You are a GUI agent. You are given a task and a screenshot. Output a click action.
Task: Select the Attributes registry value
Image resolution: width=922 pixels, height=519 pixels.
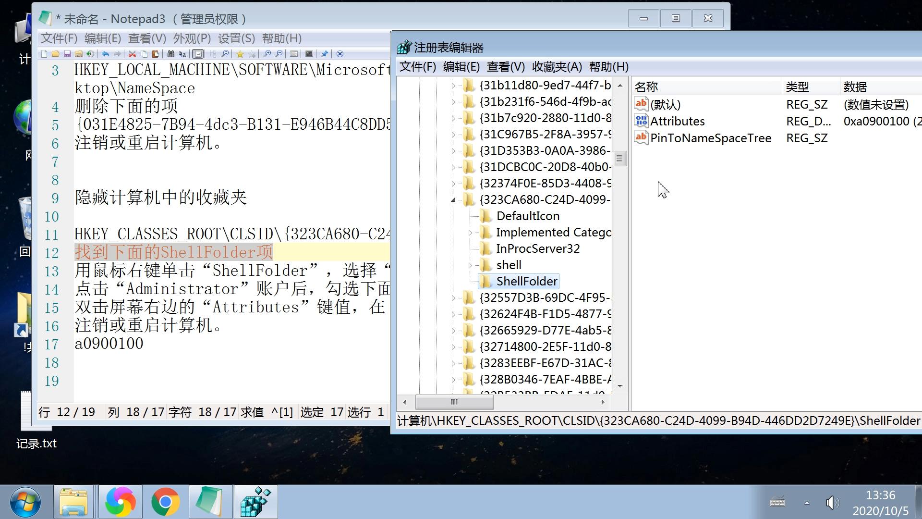tap(677, 121)
